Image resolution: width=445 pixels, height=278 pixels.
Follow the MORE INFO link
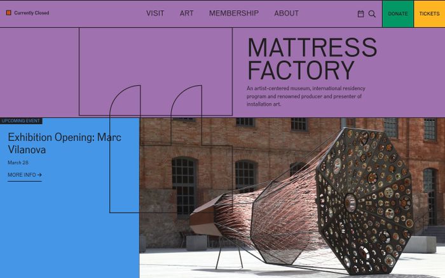tap(25, 175)
